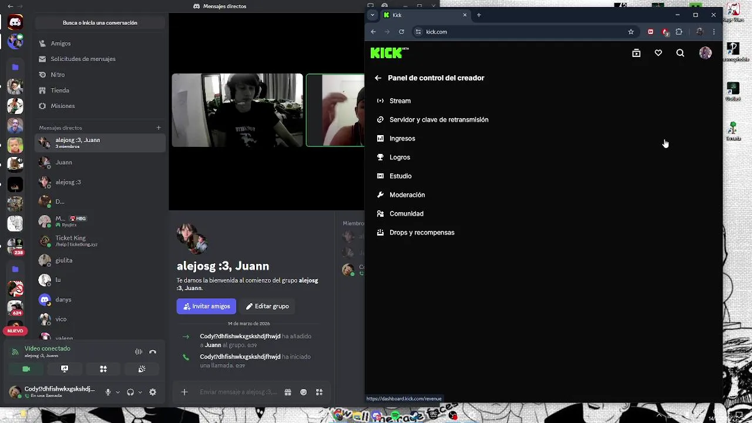Open Nitro in Discord sidebar
752x423 pixels.
point(100,75)
